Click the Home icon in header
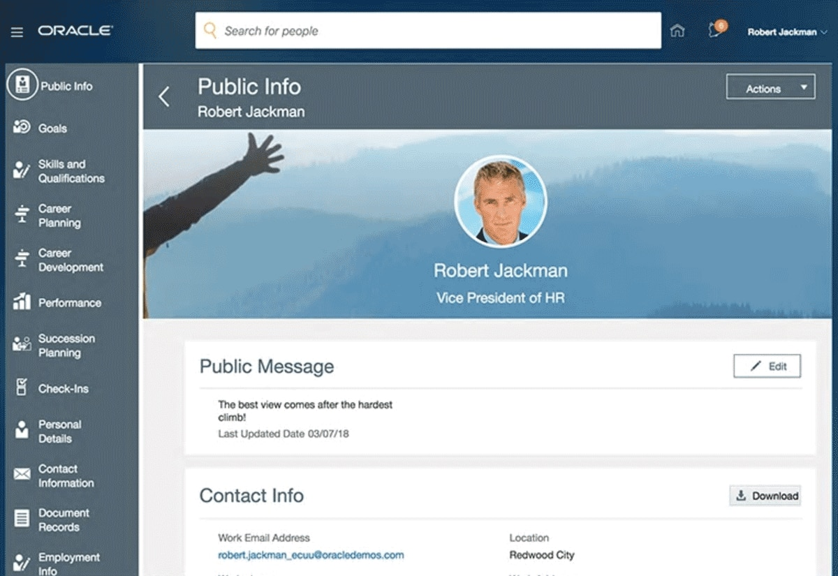 pyautogui.click(x=677, y=31)
